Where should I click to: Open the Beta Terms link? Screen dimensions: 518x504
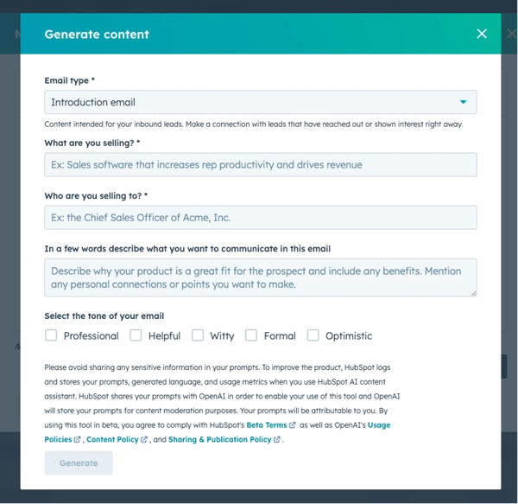(267, 425)
